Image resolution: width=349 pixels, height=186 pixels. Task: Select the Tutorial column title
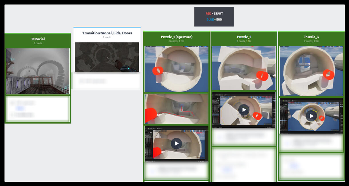(x=38, y=39)
